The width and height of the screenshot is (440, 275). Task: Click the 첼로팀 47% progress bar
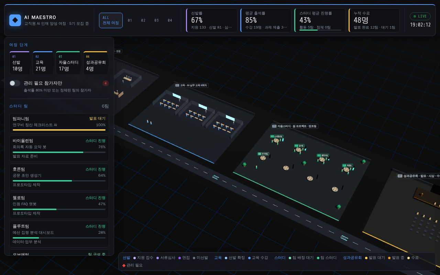tap(59, 209)
